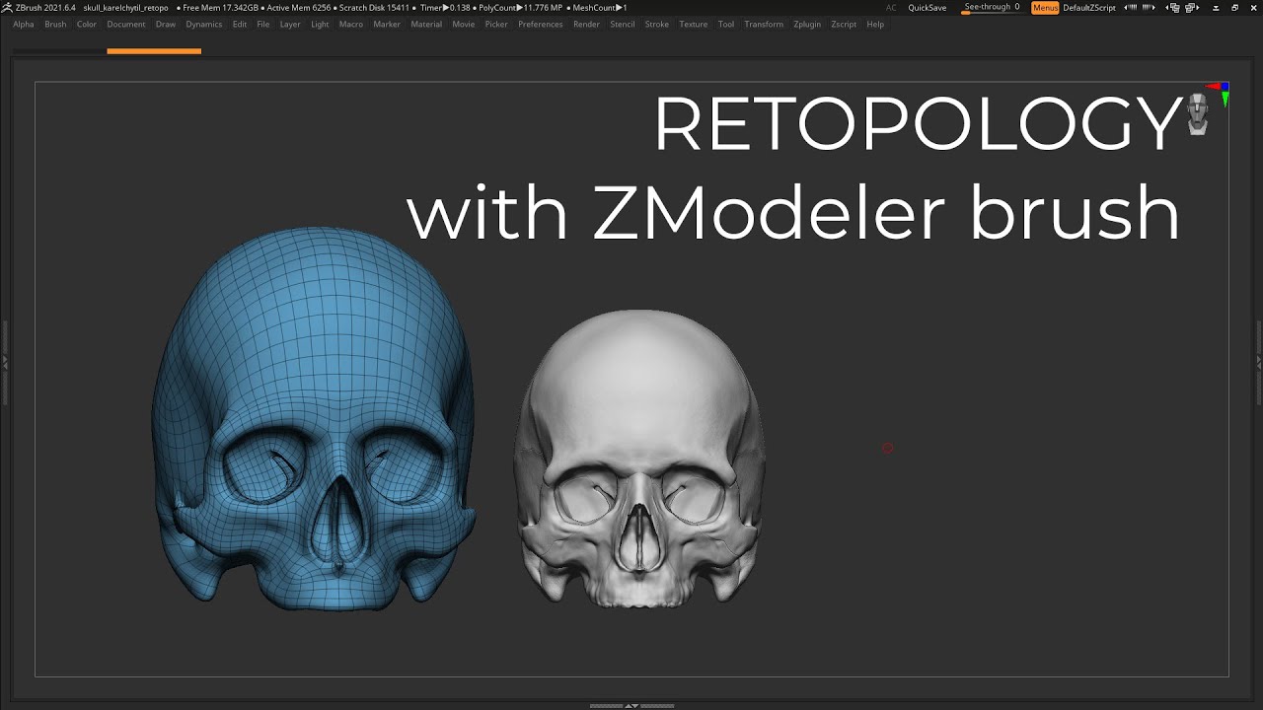Screen dimensions: 1263x710
Task: Open the Brush menu
Action: click(x=55, y=24)
